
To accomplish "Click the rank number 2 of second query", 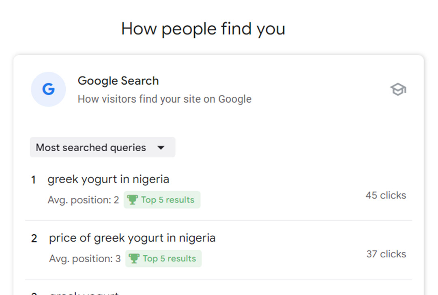I will (34, 239).
